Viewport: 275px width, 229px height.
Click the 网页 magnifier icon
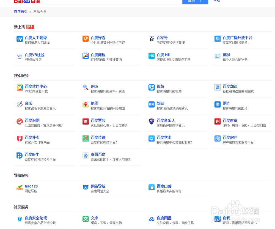tap(86, 87)
